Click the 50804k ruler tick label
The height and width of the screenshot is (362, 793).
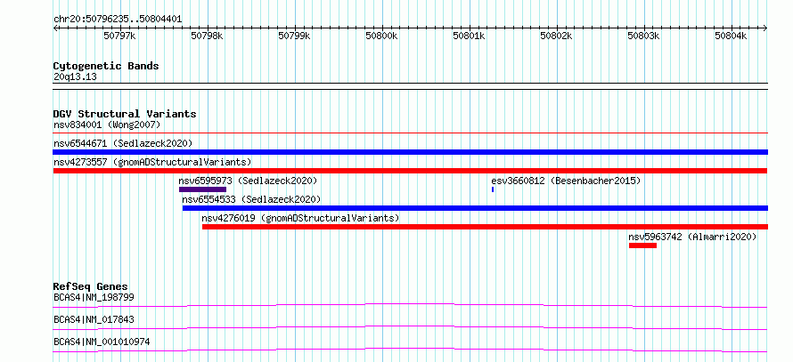[x=731, y=36]
